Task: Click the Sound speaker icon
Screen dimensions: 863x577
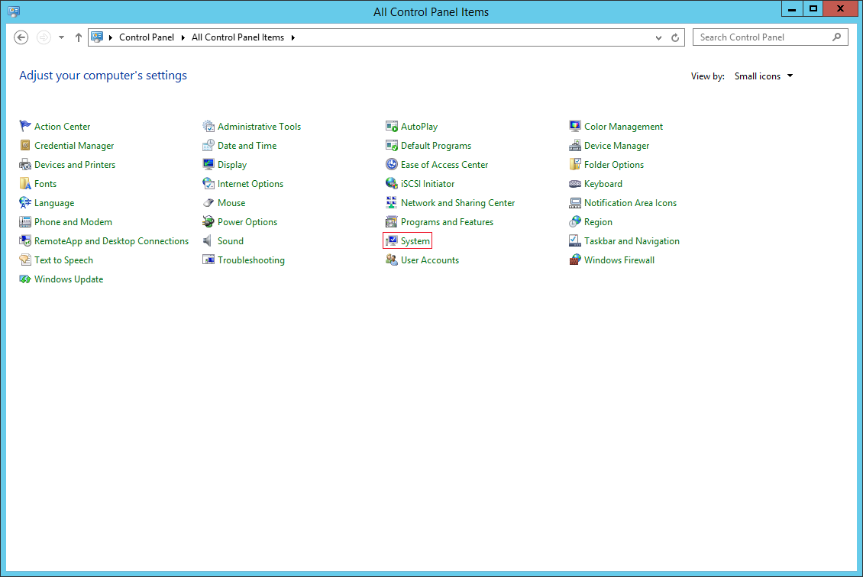Action: click(x=208, y=241)
